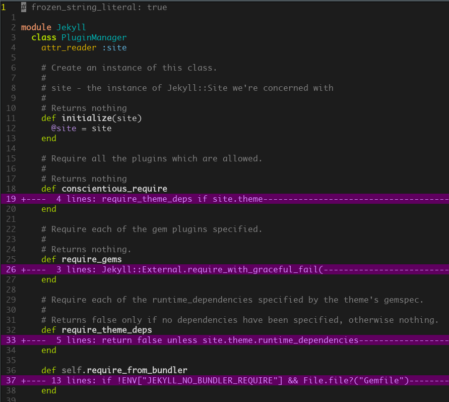Click the PluginManager class name
Viewport: 449px width, 402px height.
[x=94, y=37]
